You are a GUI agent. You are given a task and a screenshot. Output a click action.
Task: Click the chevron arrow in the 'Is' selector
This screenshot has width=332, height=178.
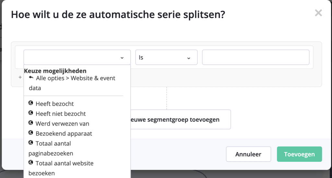click(x=189, y=58)
